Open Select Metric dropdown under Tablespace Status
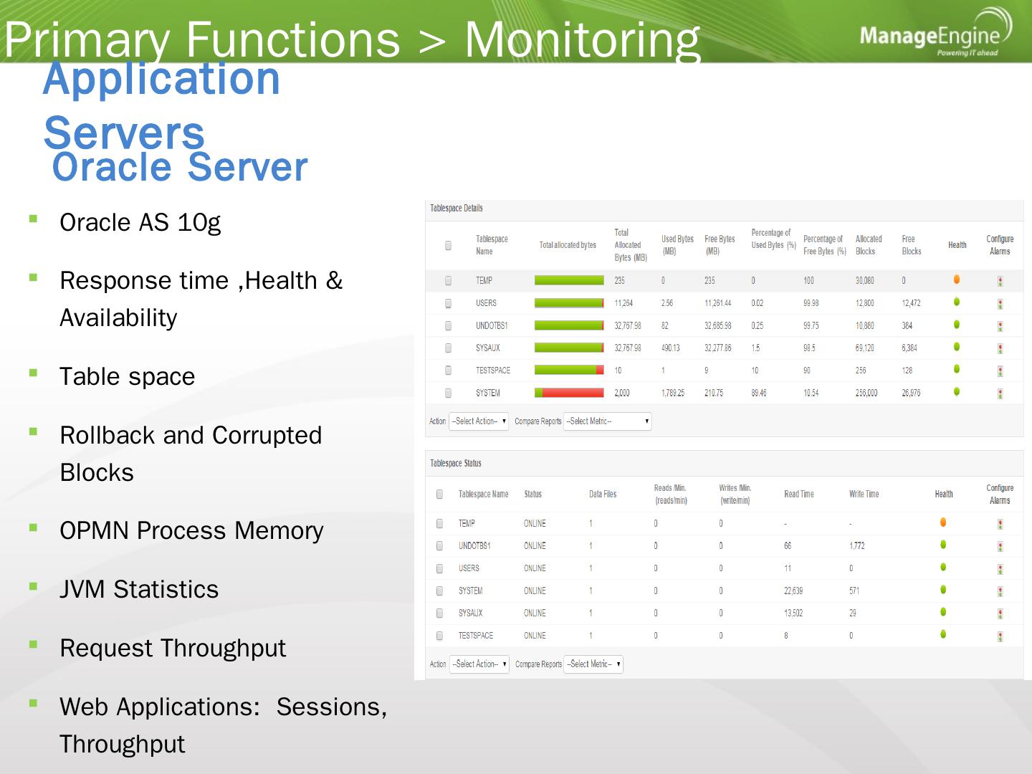This screenshot has height=774, width=1032. click(x=593, y=664)
